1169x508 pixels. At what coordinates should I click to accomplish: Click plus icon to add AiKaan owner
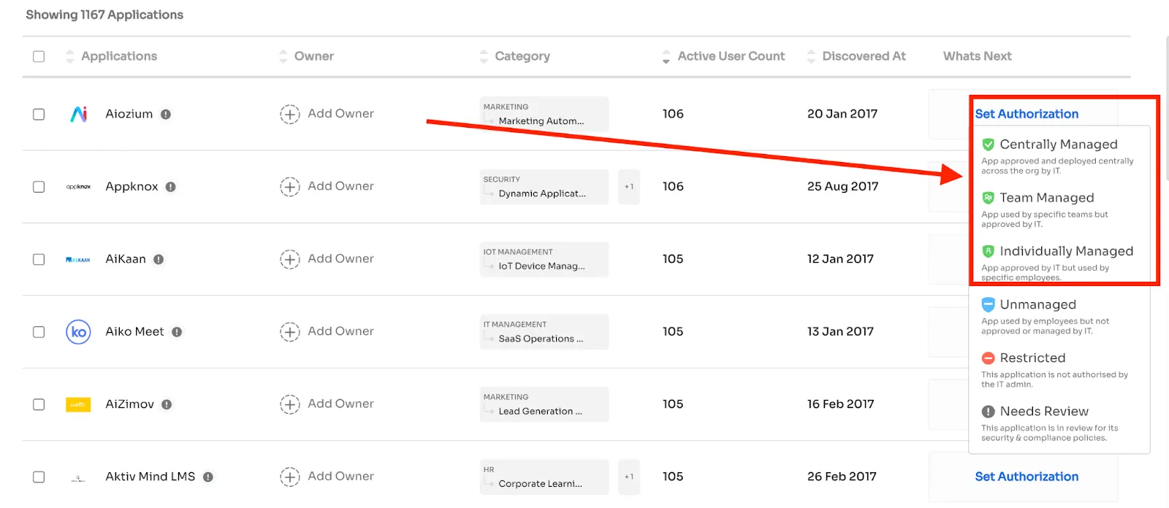(x=290, y=259)
